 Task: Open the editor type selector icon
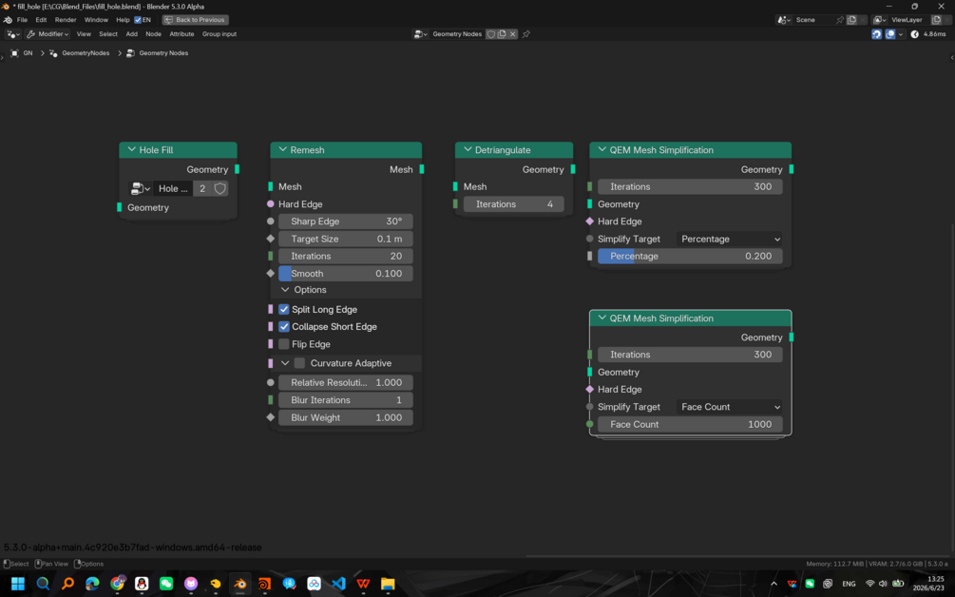(x=12, y=34)
